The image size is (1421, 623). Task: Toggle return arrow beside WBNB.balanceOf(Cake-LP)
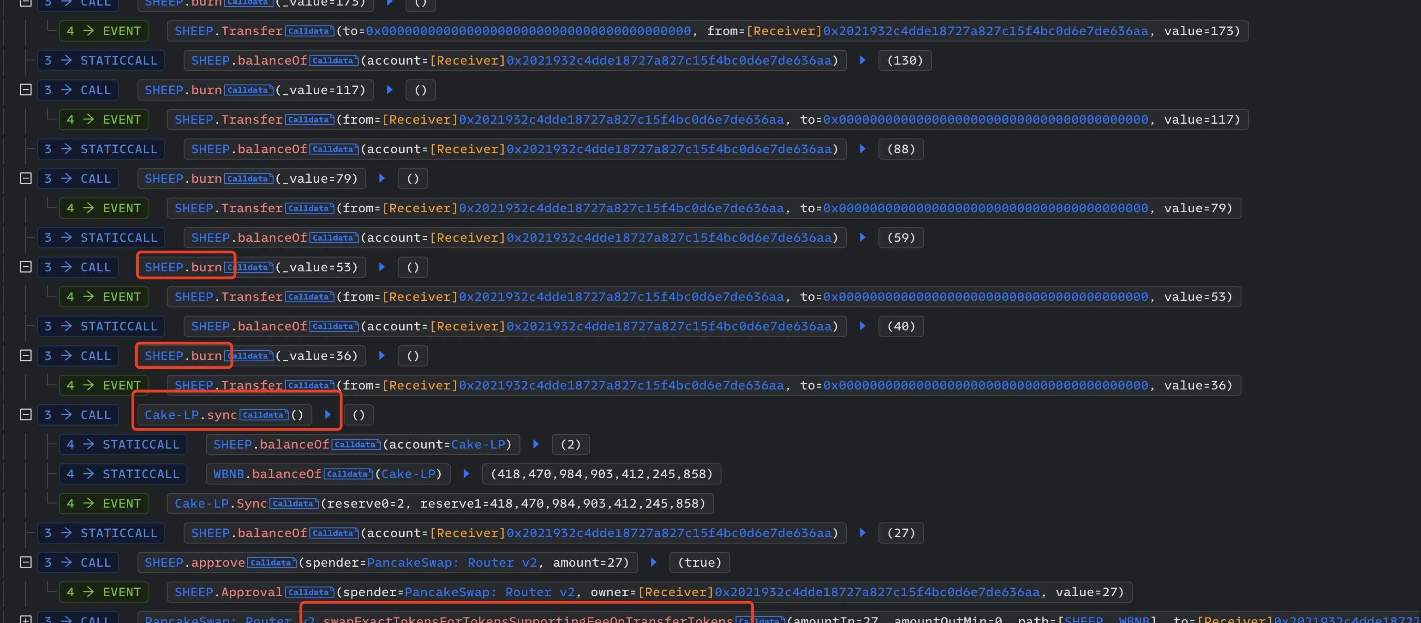pos(466,474)
